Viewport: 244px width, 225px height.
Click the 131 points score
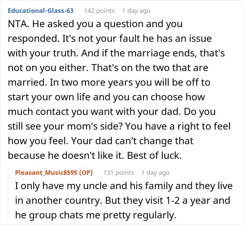coord(119,173)
